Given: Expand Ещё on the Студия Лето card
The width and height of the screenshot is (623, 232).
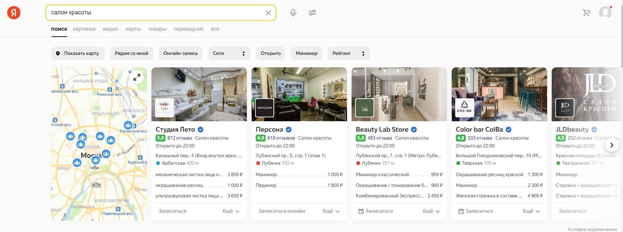Looking at the screenshot, I should coord(231,211).
